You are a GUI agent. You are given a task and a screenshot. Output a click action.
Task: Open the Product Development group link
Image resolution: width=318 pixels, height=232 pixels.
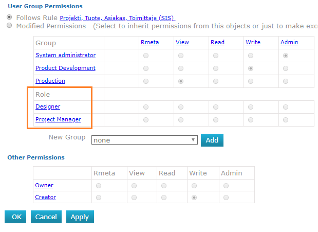pyautogui.click(x=65, y=68)
